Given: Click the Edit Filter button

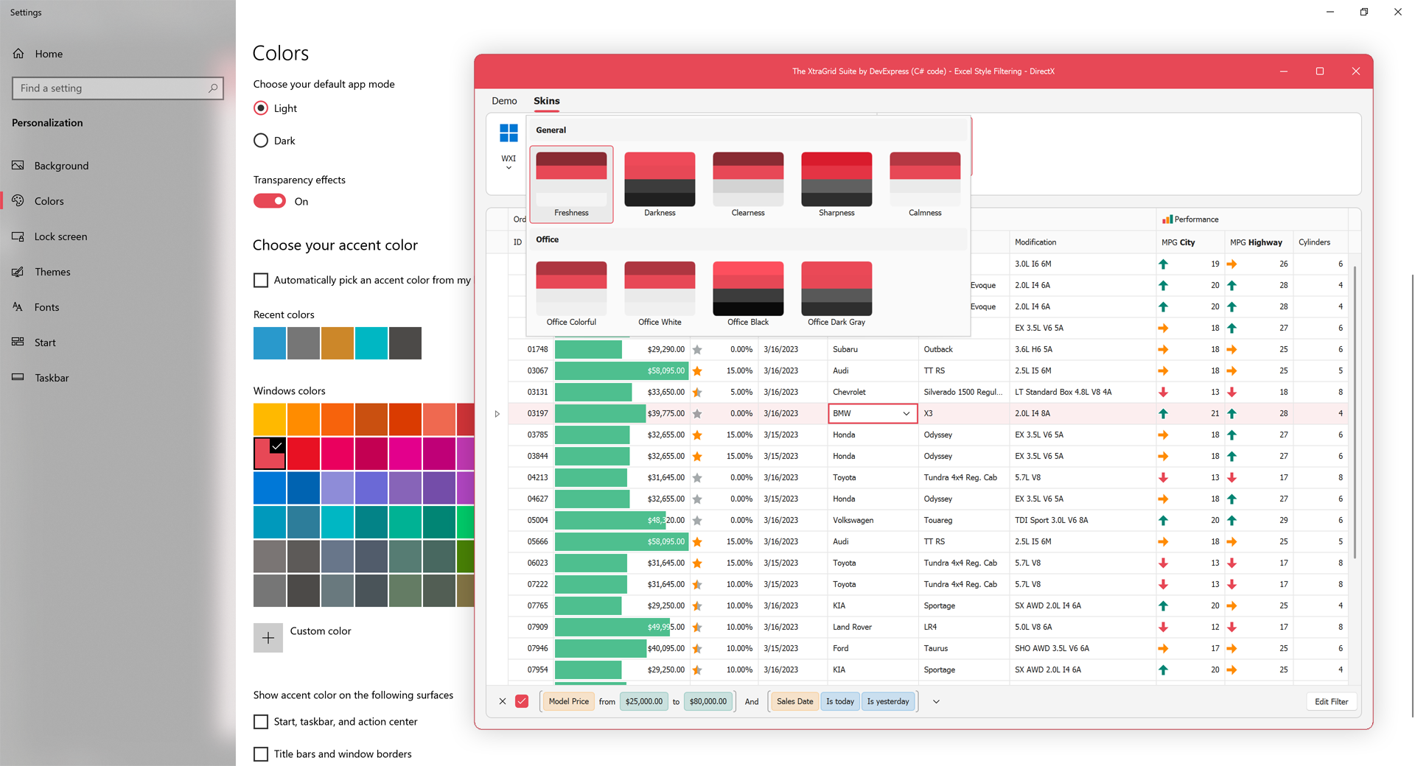Looking at the screenshot, I should (x=1331, y=702).
